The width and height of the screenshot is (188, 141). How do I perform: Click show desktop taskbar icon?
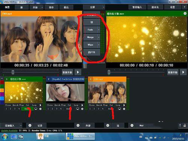(x=14, y=136)
